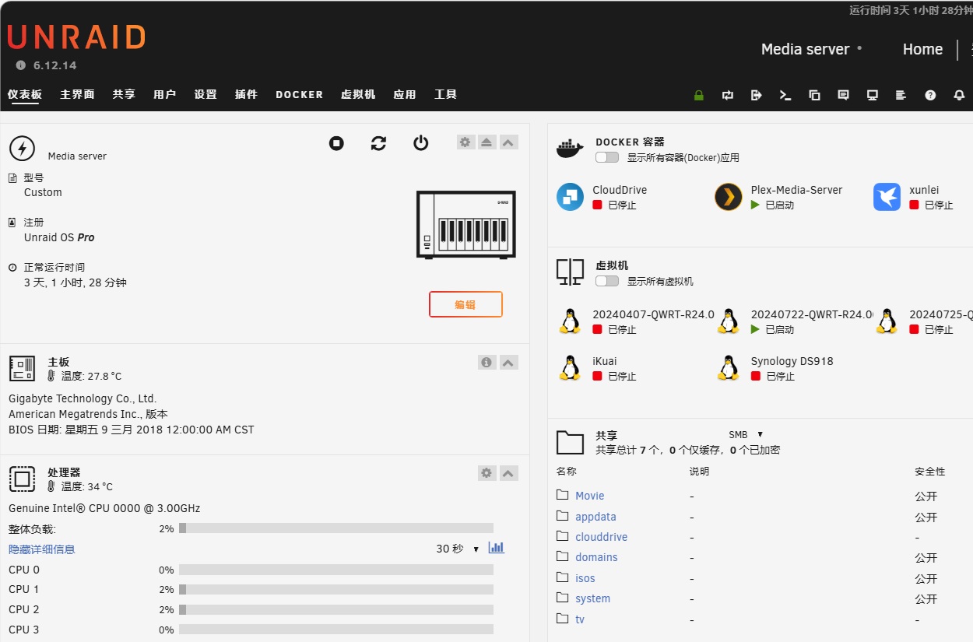Click 隐藏详细信息 hide details link

pos(42,549)
